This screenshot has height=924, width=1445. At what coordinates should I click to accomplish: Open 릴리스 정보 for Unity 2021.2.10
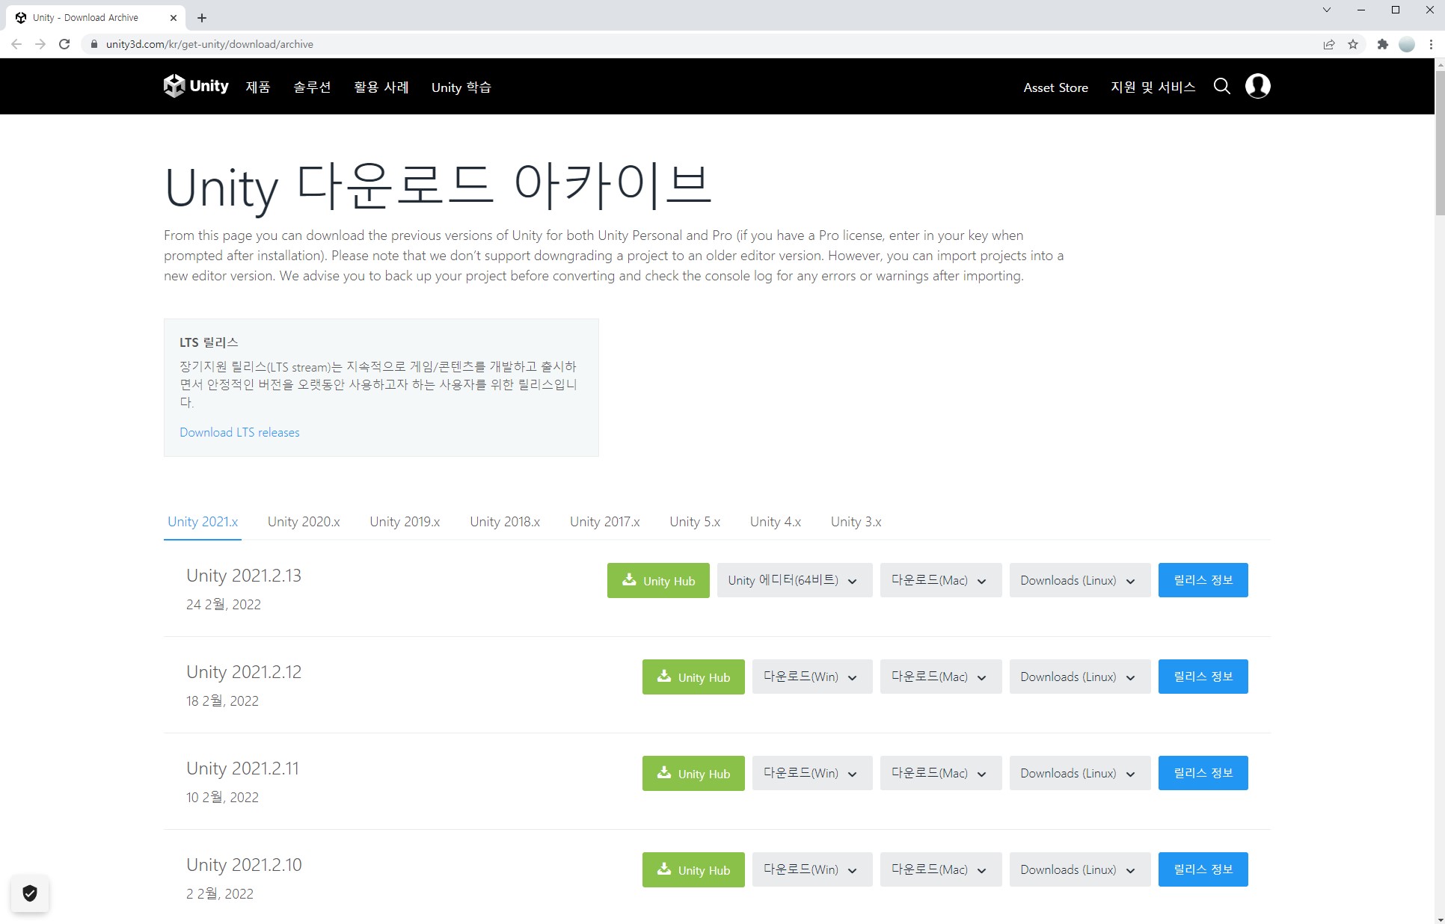click(x=1203, y=869)
